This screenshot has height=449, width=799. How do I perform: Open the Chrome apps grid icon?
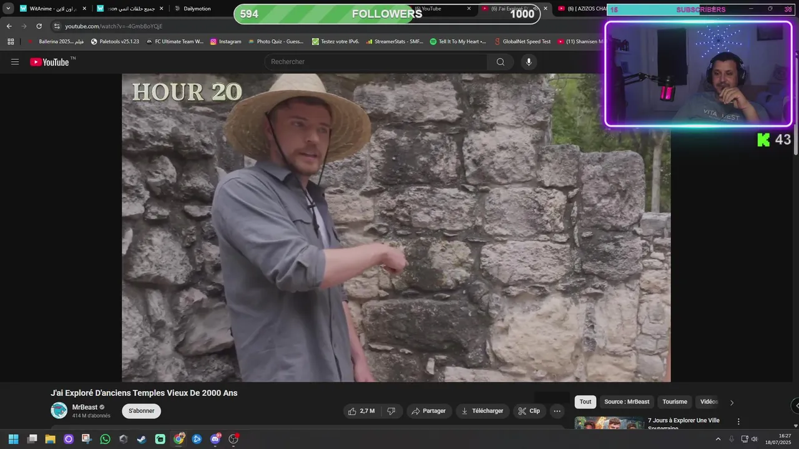pyautogui.click(x=11, y=42)
